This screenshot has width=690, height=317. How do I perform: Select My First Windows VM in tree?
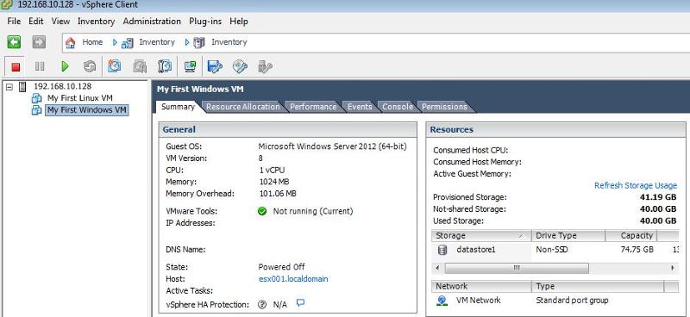point(87,110)
